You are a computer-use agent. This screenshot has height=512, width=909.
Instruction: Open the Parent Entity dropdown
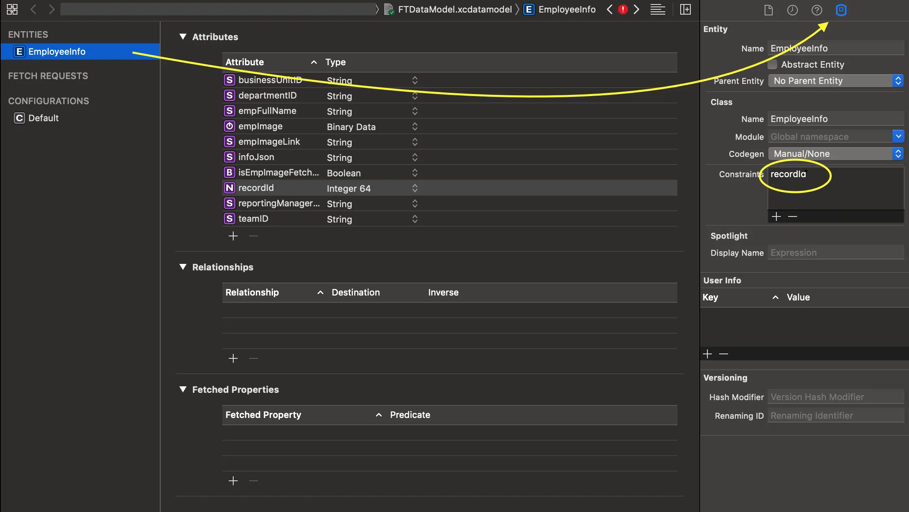pyautogui.click(x=836, y=81)
